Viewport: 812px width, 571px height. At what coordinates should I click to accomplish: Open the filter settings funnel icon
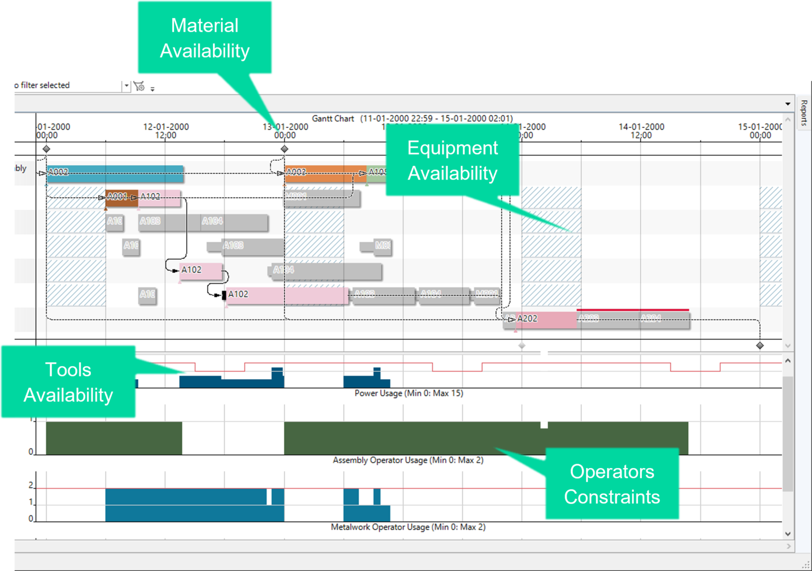point(139,86)
